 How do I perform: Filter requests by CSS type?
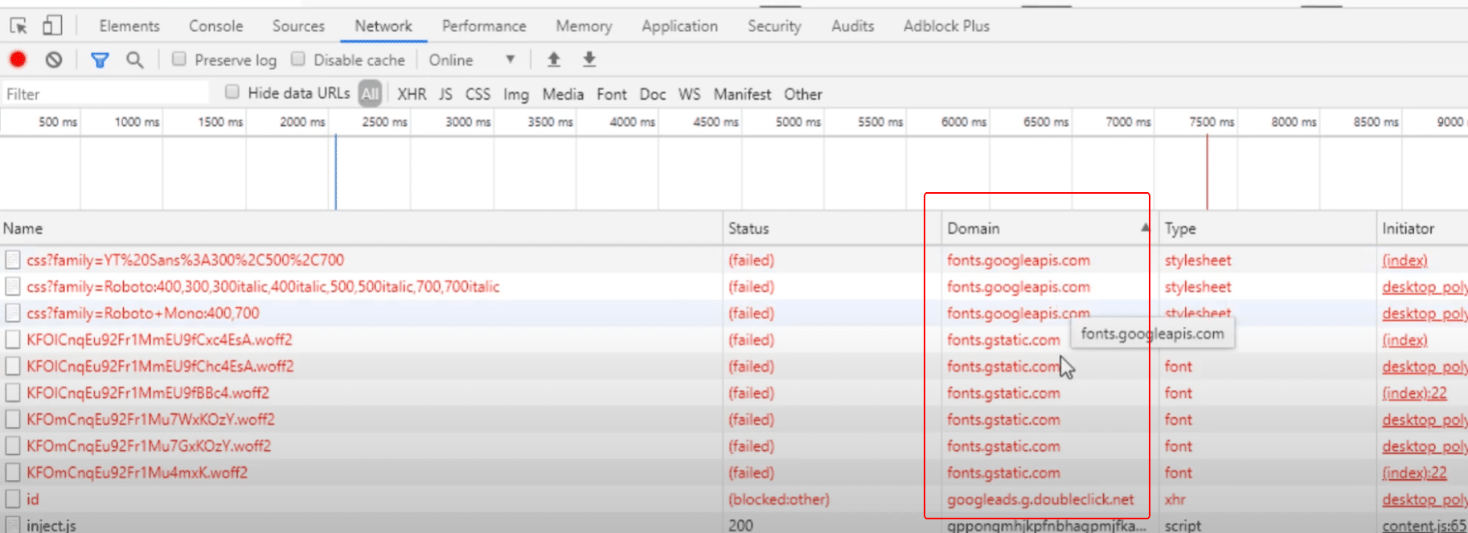click(x=478, y=94)
